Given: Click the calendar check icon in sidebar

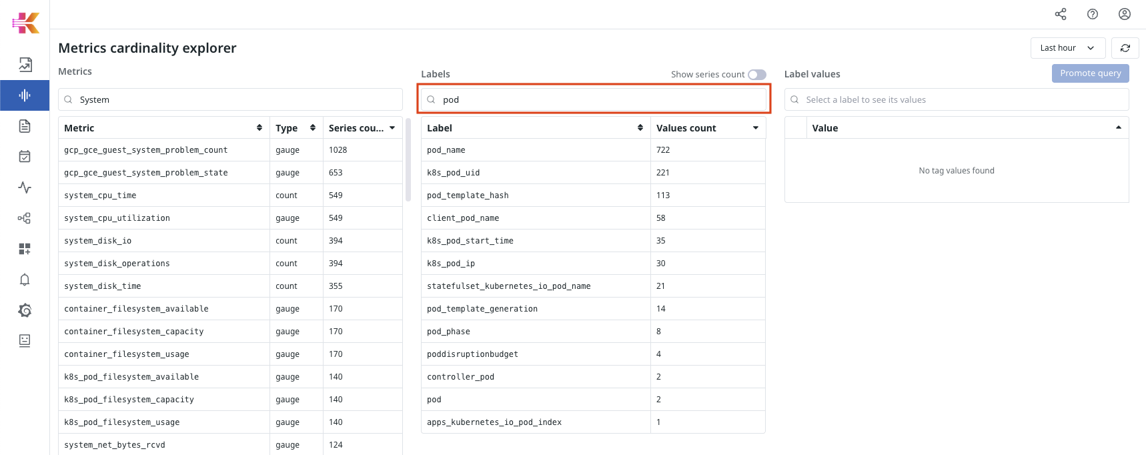Looking at the screenshot, I should point(25,157).
